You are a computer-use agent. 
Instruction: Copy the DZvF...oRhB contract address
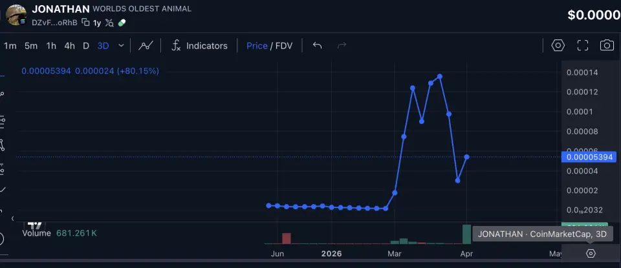click(85, 23)
